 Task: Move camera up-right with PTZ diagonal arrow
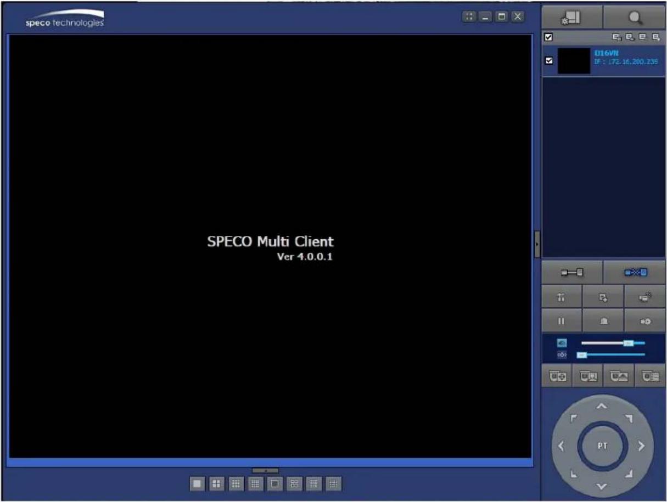point(629,419)
